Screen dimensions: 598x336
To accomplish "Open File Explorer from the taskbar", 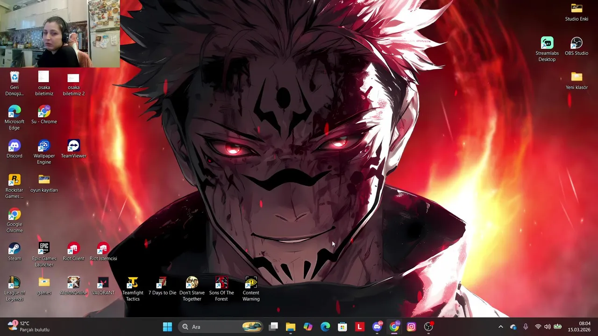I will (291, 327).
